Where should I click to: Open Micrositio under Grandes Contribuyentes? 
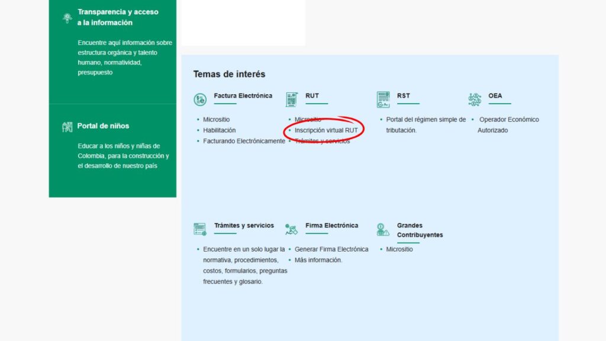tap(399, 249)
